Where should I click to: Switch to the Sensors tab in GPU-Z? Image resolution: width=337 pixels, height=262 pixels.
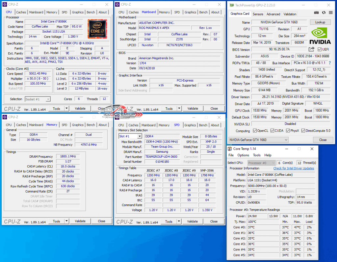258,14
